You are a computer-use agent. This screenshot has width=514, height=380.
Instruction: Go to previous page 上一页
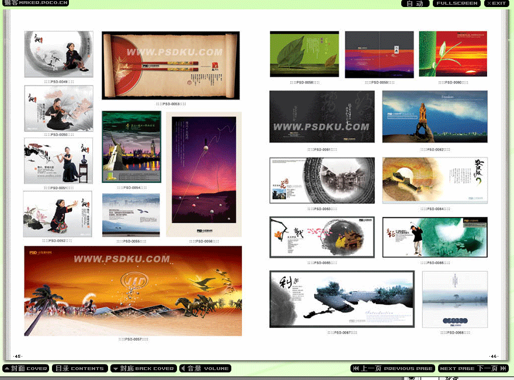coord(393,368)
